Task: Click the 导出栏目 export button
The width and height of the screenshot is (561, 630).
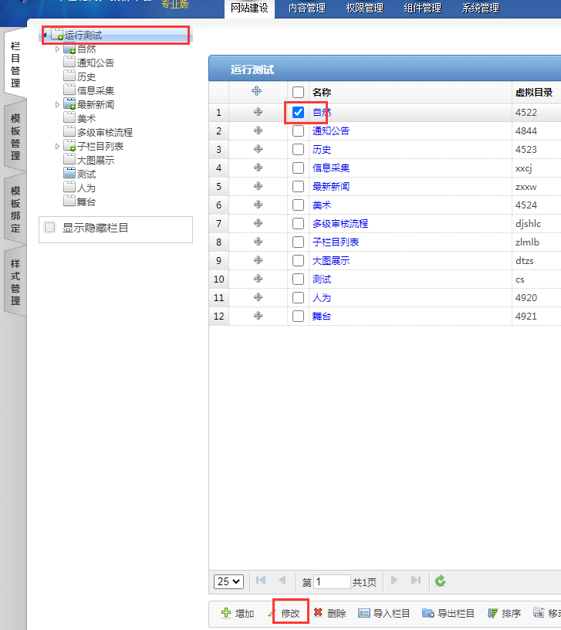Action: [x=448, y=614]
